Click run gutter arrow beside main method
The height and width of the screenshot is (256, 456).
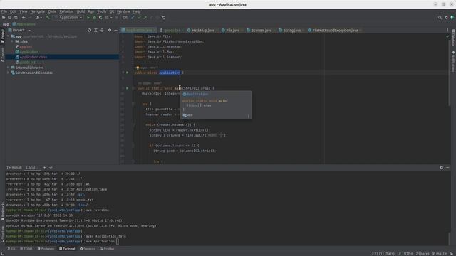coord(127,88)
